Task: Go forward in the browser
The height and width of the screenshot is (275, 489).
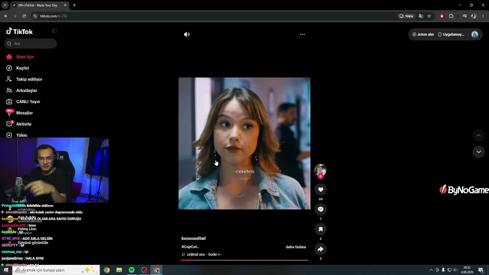Action: [15, 16]
